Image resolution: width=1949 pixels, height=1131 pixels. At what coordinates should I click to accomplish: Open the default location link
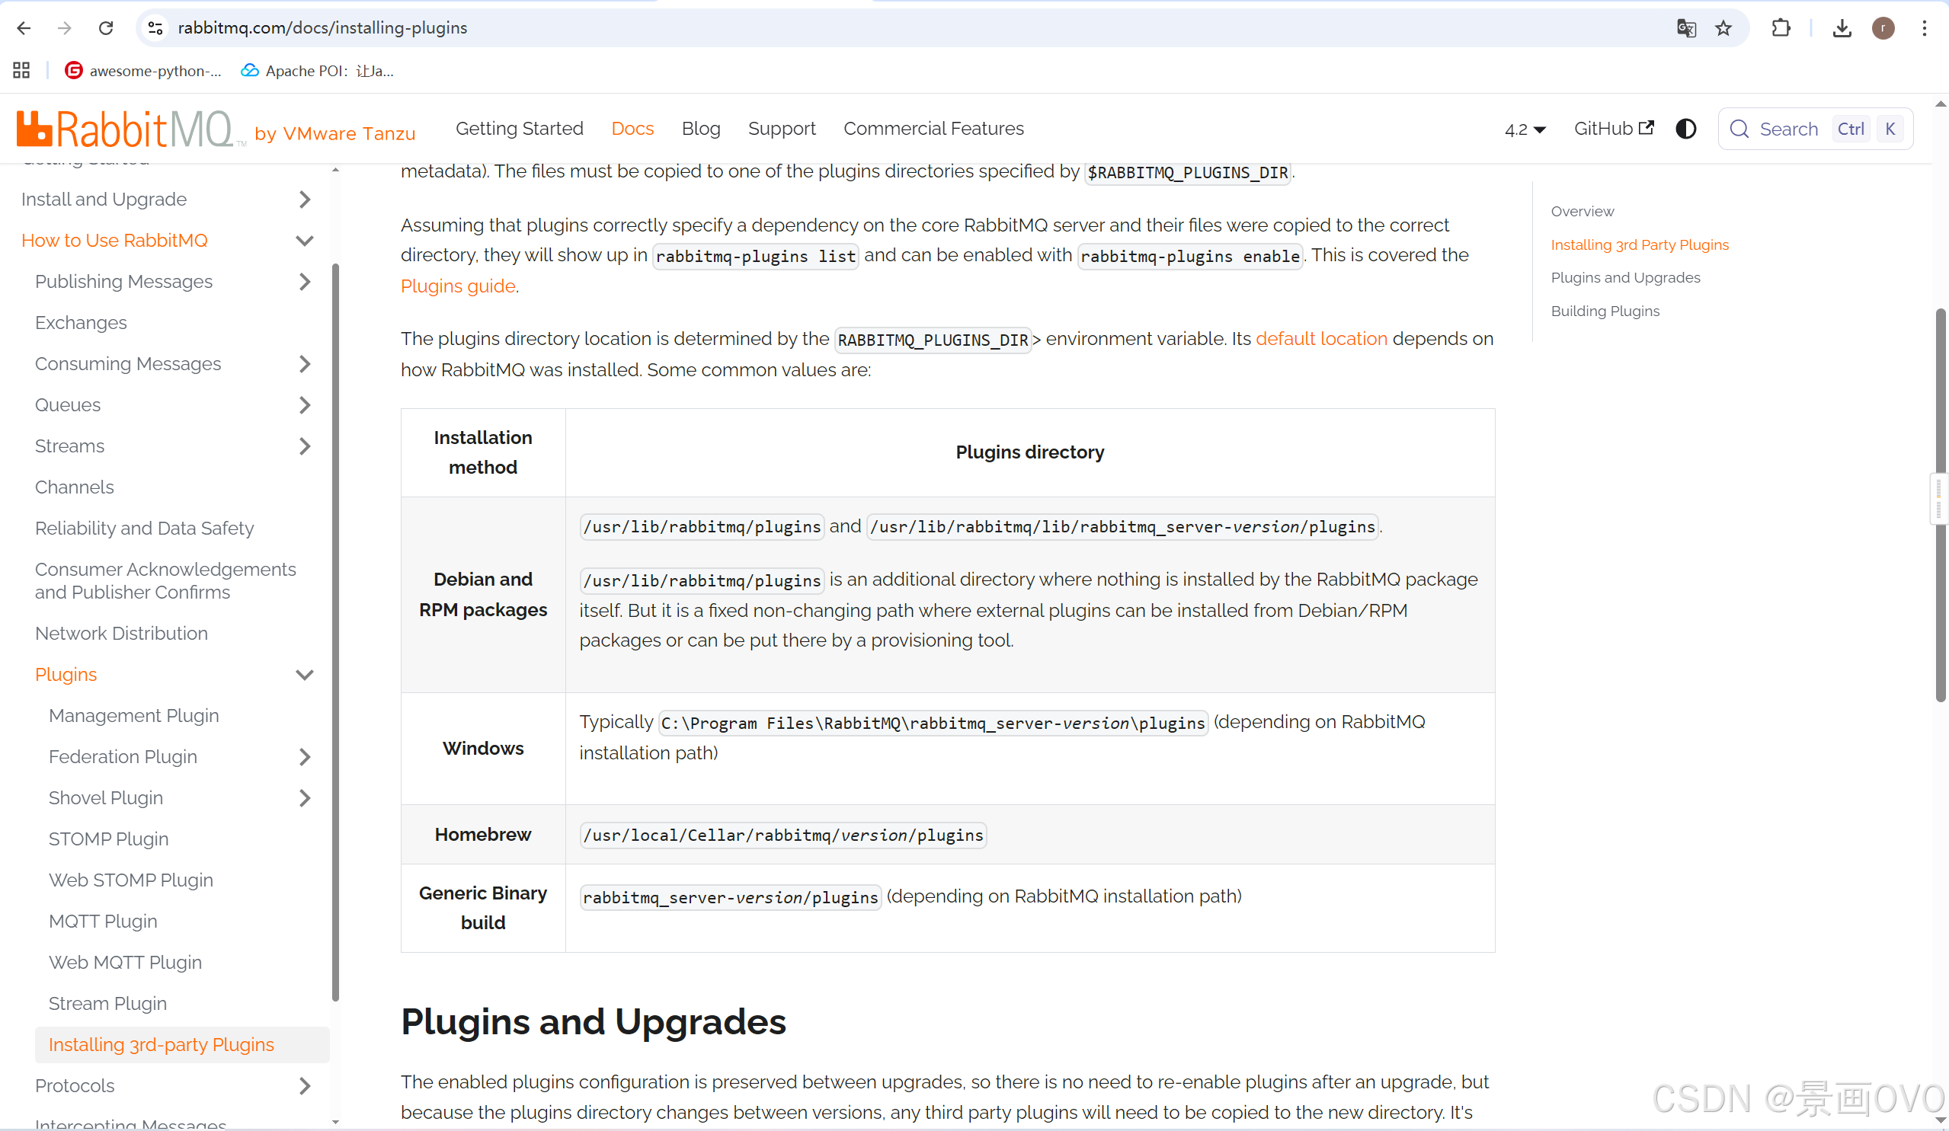click(x=1321, y=339)
